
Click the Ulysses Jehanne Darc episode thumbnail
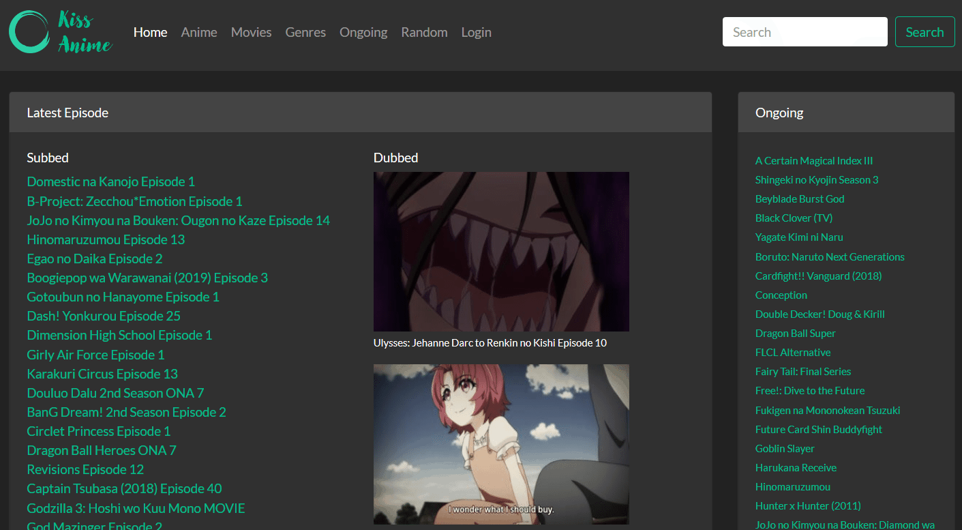501,252
